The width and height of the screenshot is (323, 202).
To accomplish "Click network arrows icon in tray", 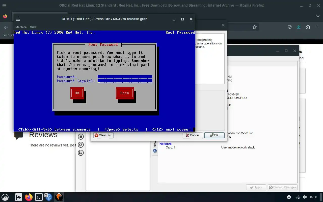I will [x=298, y=197].
